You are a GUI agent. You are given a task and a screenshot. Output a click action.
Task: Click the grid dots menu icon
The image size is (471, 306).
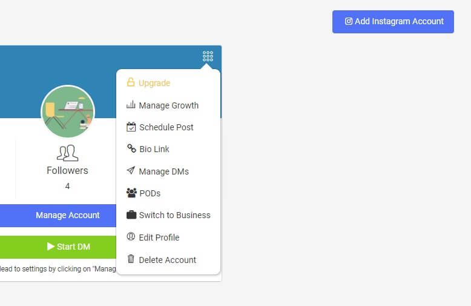tap(208, 56)
